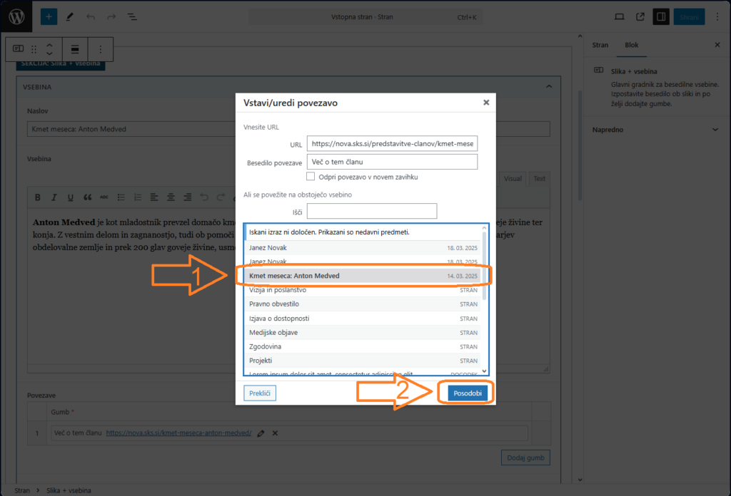Close the Vstavi/uredi povezavo dialog

point(486,103)
